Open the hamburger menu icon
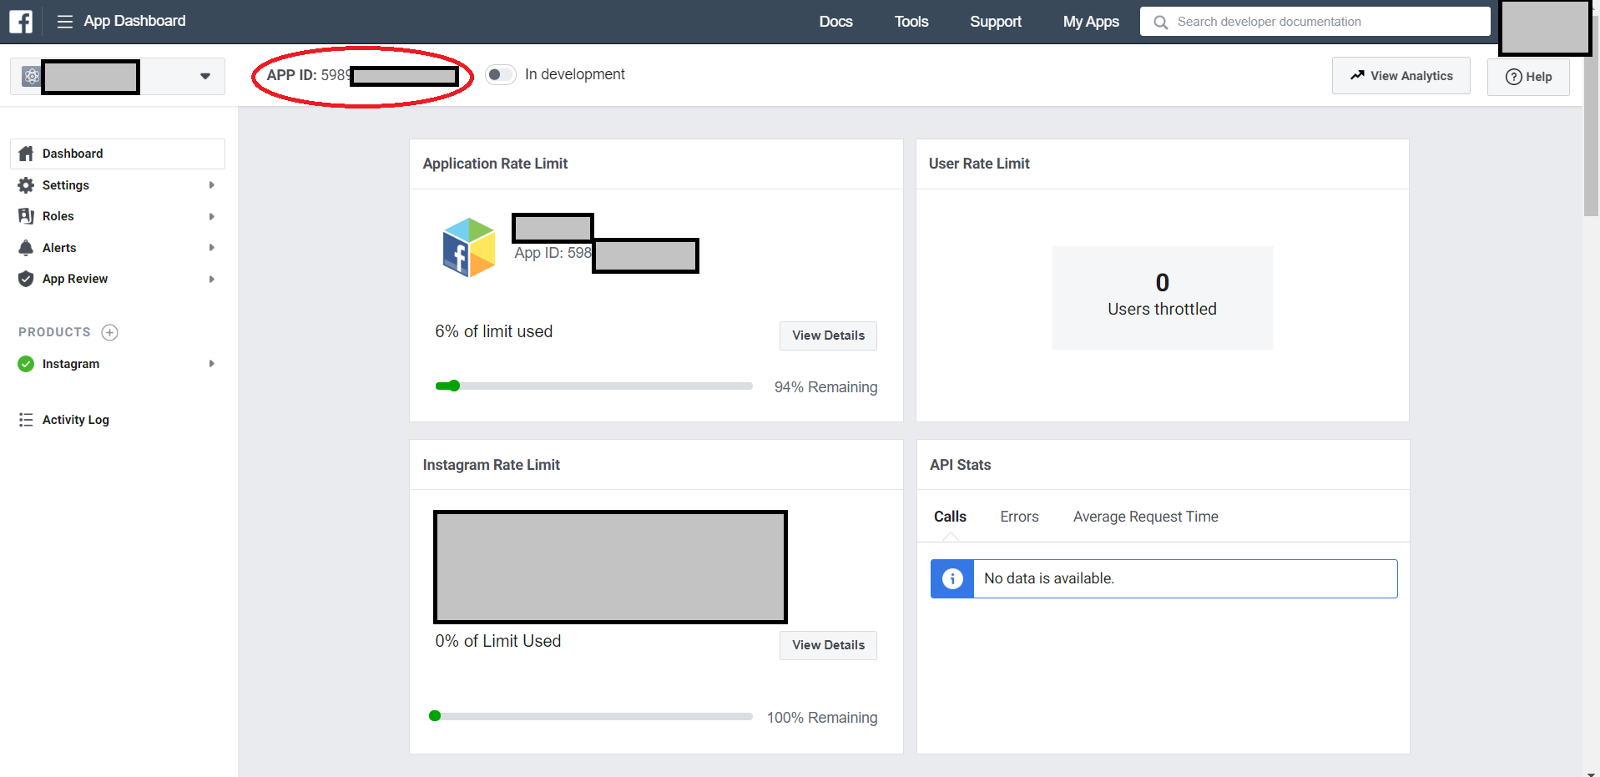1600x777 pixels. [x=65, y=22]
